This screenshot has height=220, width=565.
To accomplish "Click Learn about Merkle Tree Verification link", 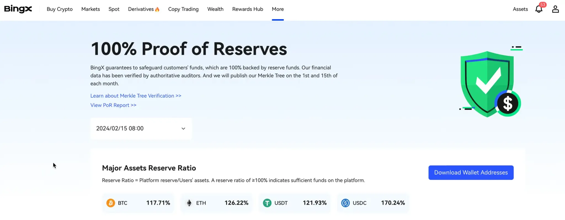I will pyautogui.click(x=136, y=96).
